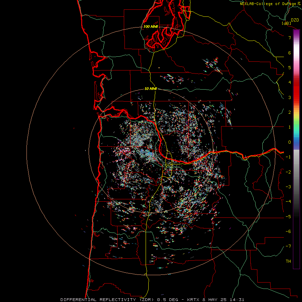Click the DZD scale title label
302x302 pixels.
tap(295, 20)
